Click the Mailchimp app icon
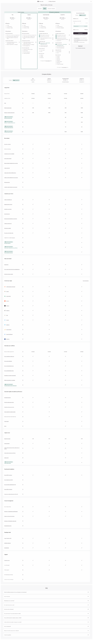Image resolution: width=93 pixels, height=640 pixels. coord(5,310)
